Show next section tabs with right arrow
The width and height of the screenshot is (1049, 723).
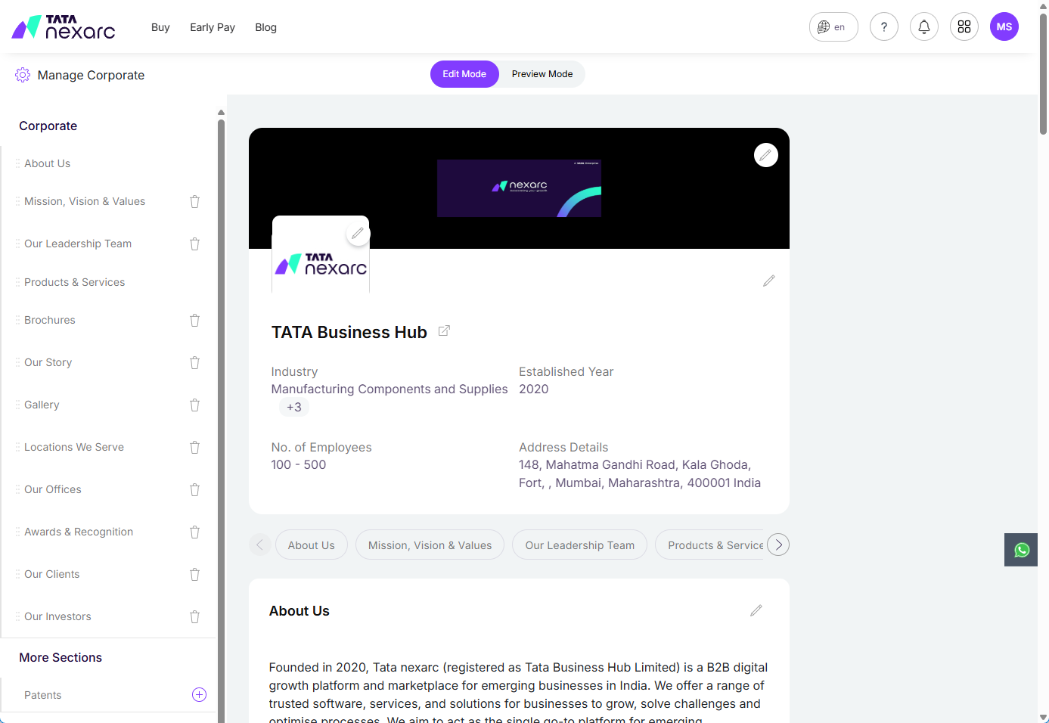778,545
